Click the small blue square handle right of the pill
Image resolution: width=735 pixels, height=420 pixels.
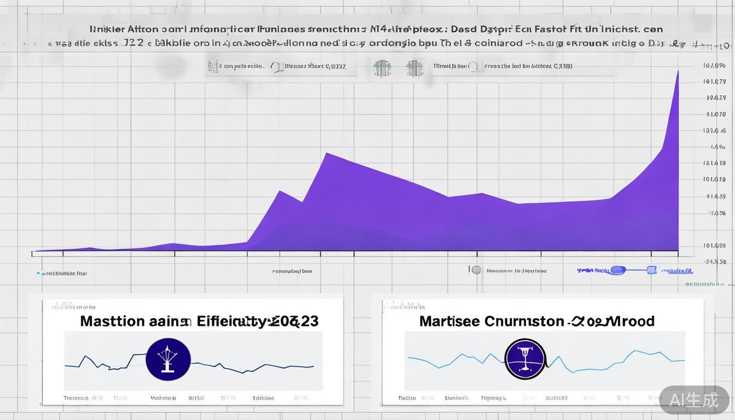(651, 270)
